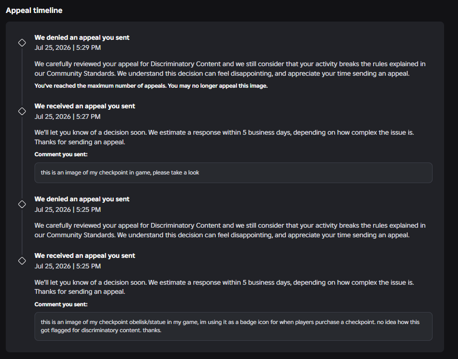Click the 'Jul 25, 2026 | 5:29 PM' timestamp

[x=68, y=47]
